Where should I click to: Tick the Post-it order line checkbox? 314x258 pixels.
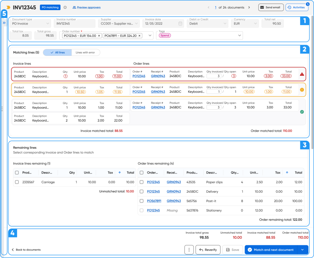click(142, 201)
